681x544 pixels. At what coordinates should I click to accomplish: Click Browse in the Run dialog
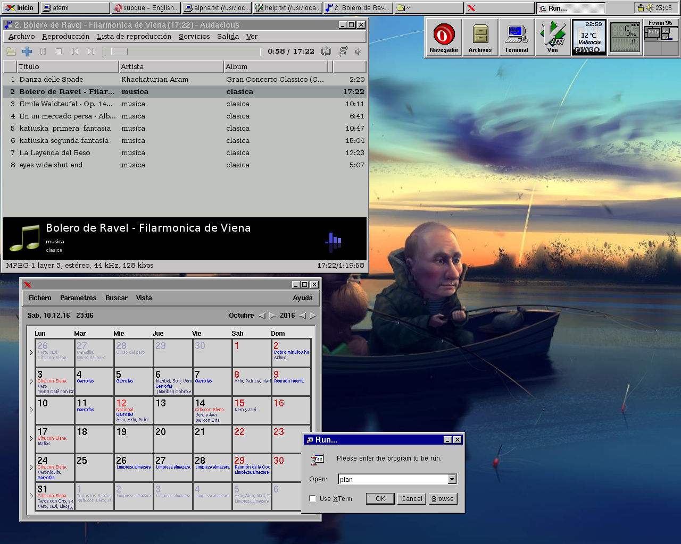[443, 499]
